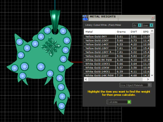The width and height of the screenshot is (163, 122).
Task: Click the 6.38 grams value
Action: point(120,60)
